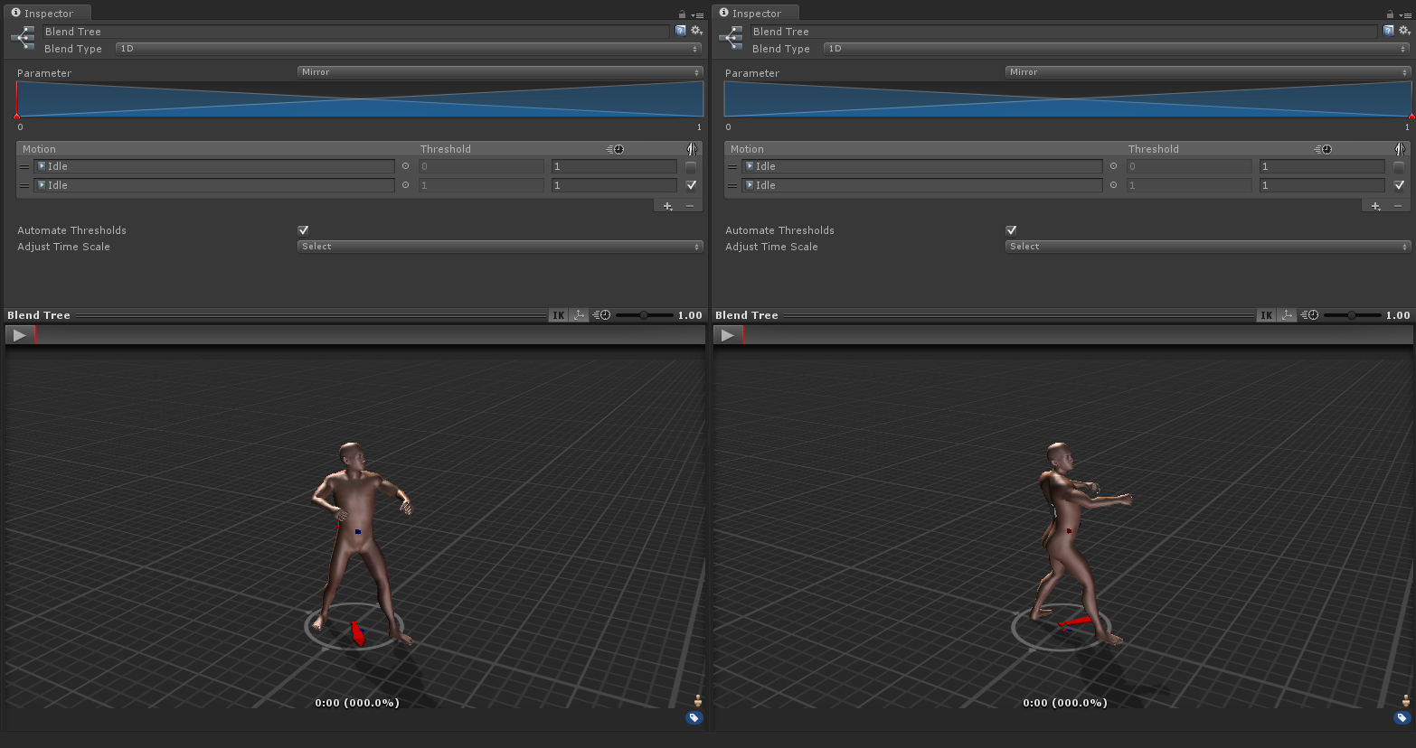Uncheck Automate Thresholds in the right Inspector
Viewport: 1416px width, 748px height.
pyautogui.click(x=1011, y=230)
